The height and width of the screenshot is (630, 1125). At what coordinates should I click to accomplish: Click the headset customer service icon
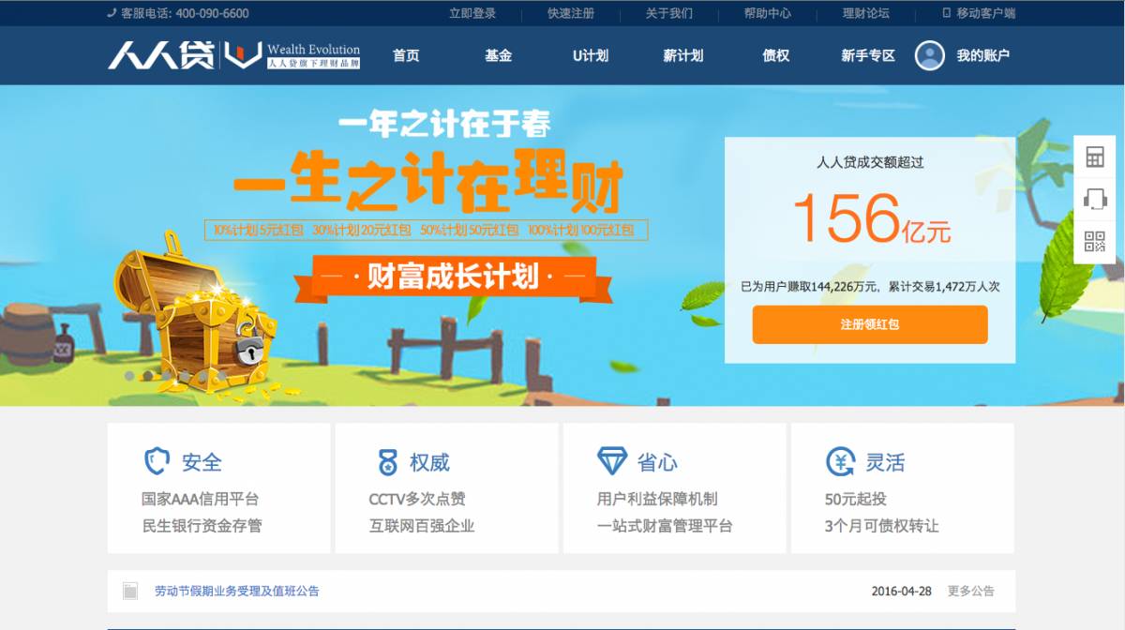tap(1094, 199)
